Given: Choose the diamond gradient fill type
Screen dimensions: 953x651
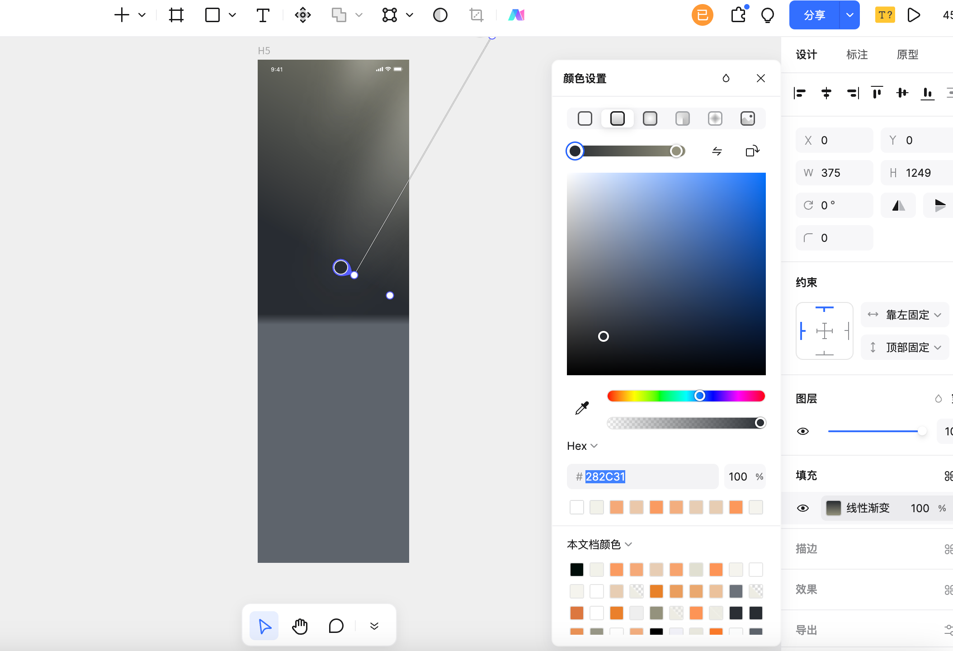Looking at the screenshot, I should pyautogui.click(x=715, y=118).
